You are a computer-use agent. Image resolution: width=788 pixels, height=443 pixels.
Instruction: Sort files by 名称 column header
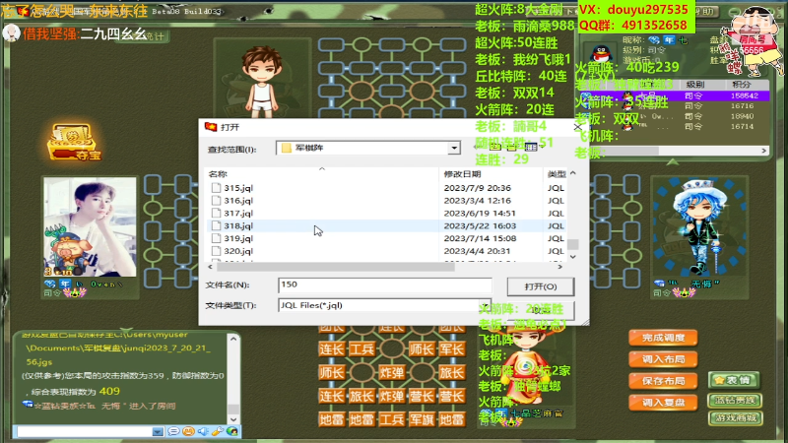(322, 174)
